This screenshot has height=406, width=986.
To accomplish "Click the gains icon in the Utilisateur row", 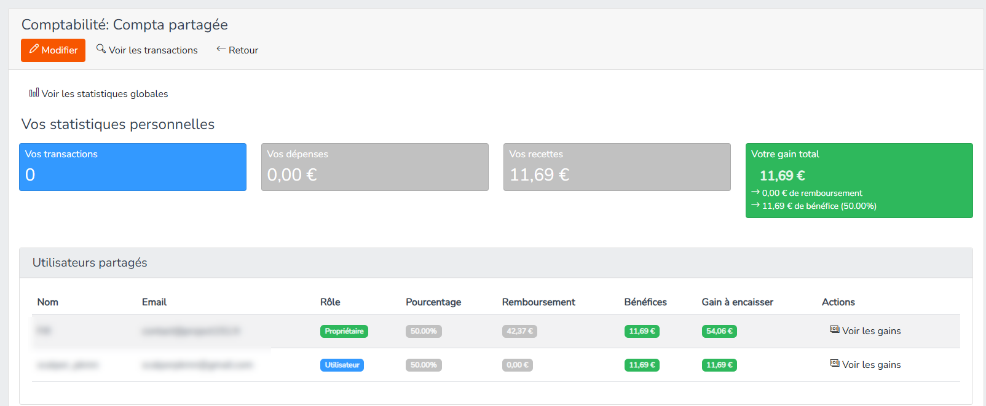I will point(834,364).
